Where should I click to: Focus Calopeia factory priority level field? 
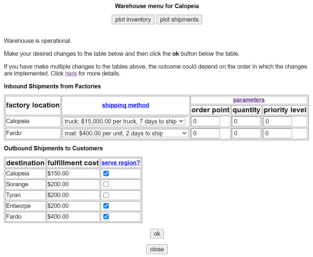278,121
